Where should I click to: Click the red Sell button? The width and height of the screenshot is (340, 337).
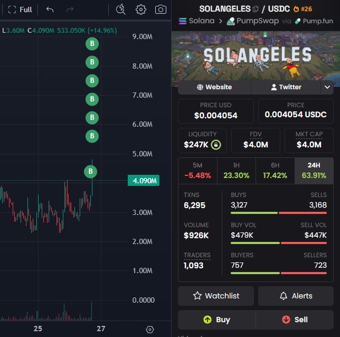click(x=295, y=320)
